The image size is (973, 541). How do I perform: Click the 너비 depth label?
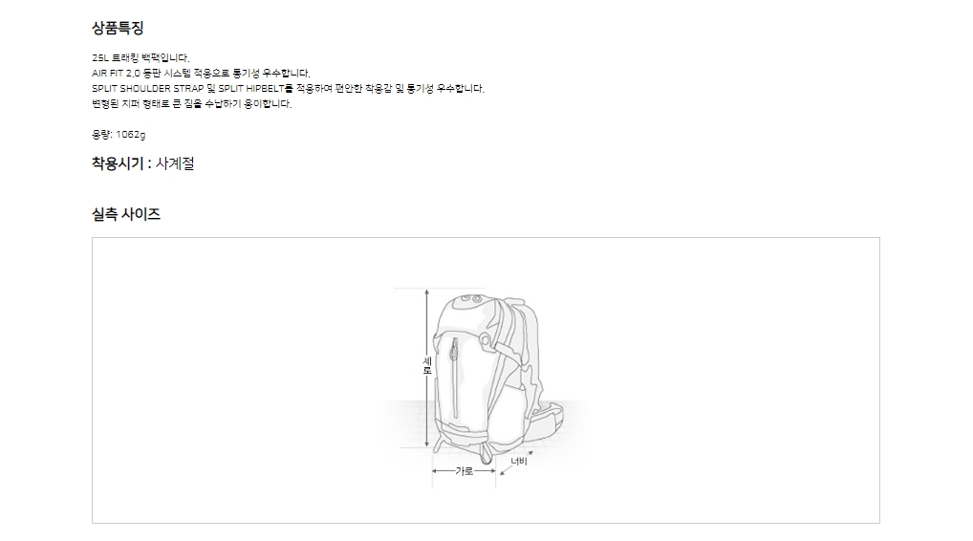pyautogui.click(x=519, y=461)
